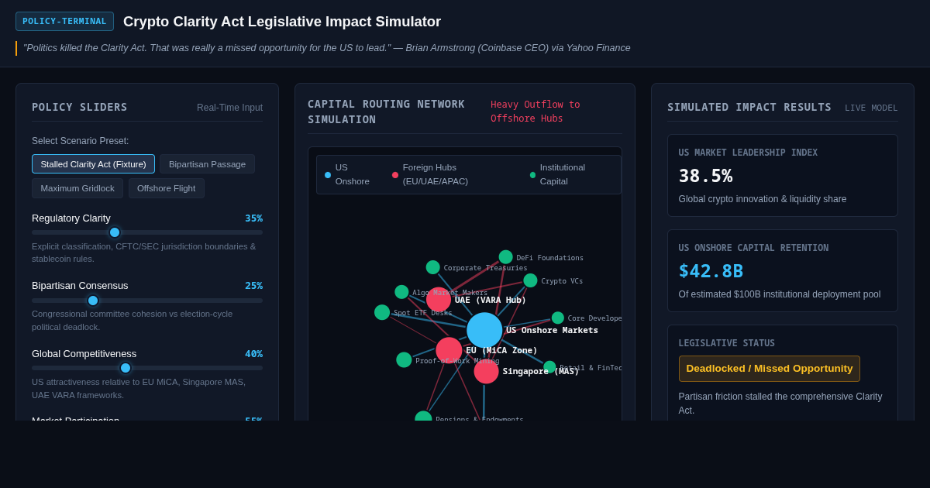
Task: Click the Capital Routing Network Simulation heading
Action: (386, 112)
